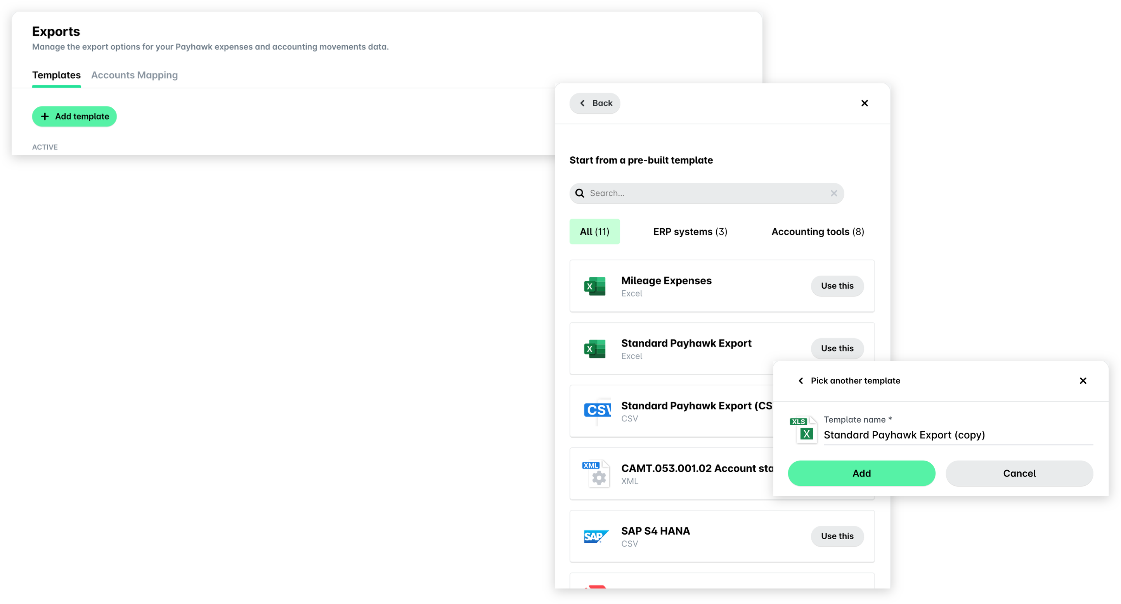Switch to the Templates tab
The image size is (1121, 604).
[57, 75]
